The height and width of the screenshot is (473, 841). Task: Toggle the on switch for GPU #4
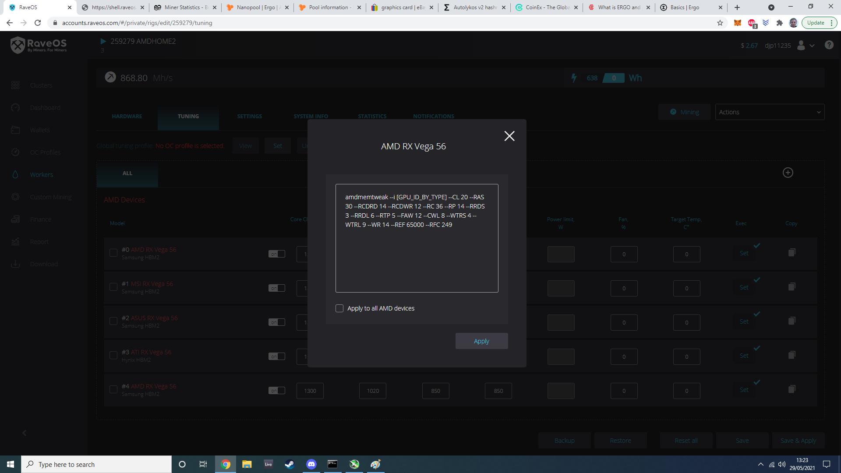point(276,391)
